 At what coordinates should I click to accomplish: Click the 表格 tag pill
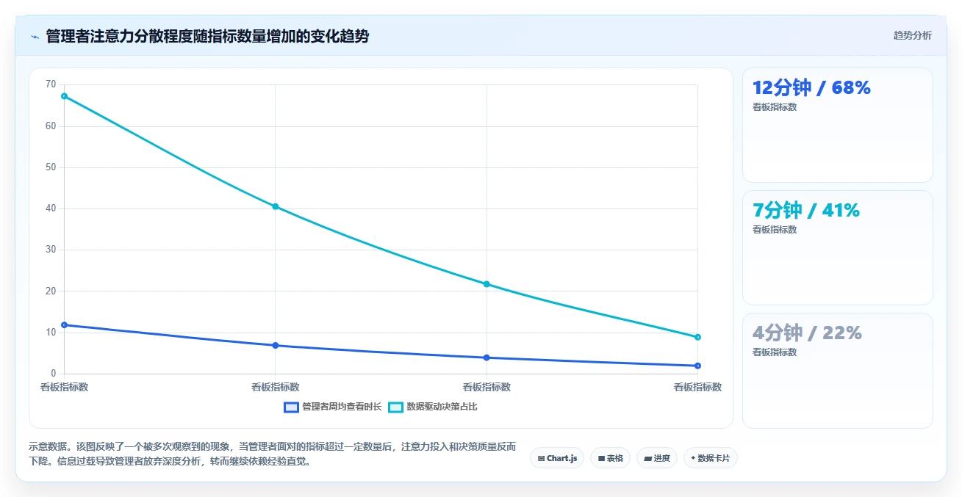click(x=610, y=458)
